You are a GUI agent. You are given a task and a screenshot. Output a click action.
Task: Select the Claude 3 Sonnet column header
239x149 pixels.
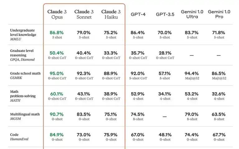[84, 14]
